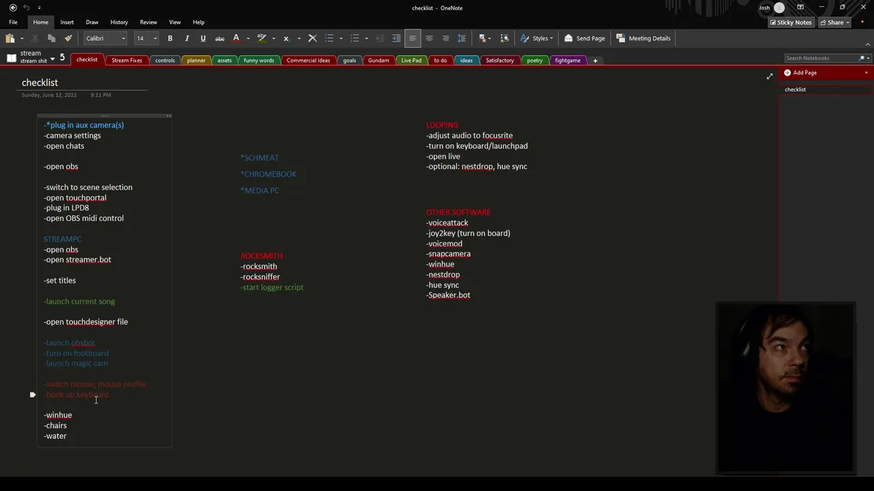Apply the red font color
This screenshot has width=874, height=491.
[236, 38]
